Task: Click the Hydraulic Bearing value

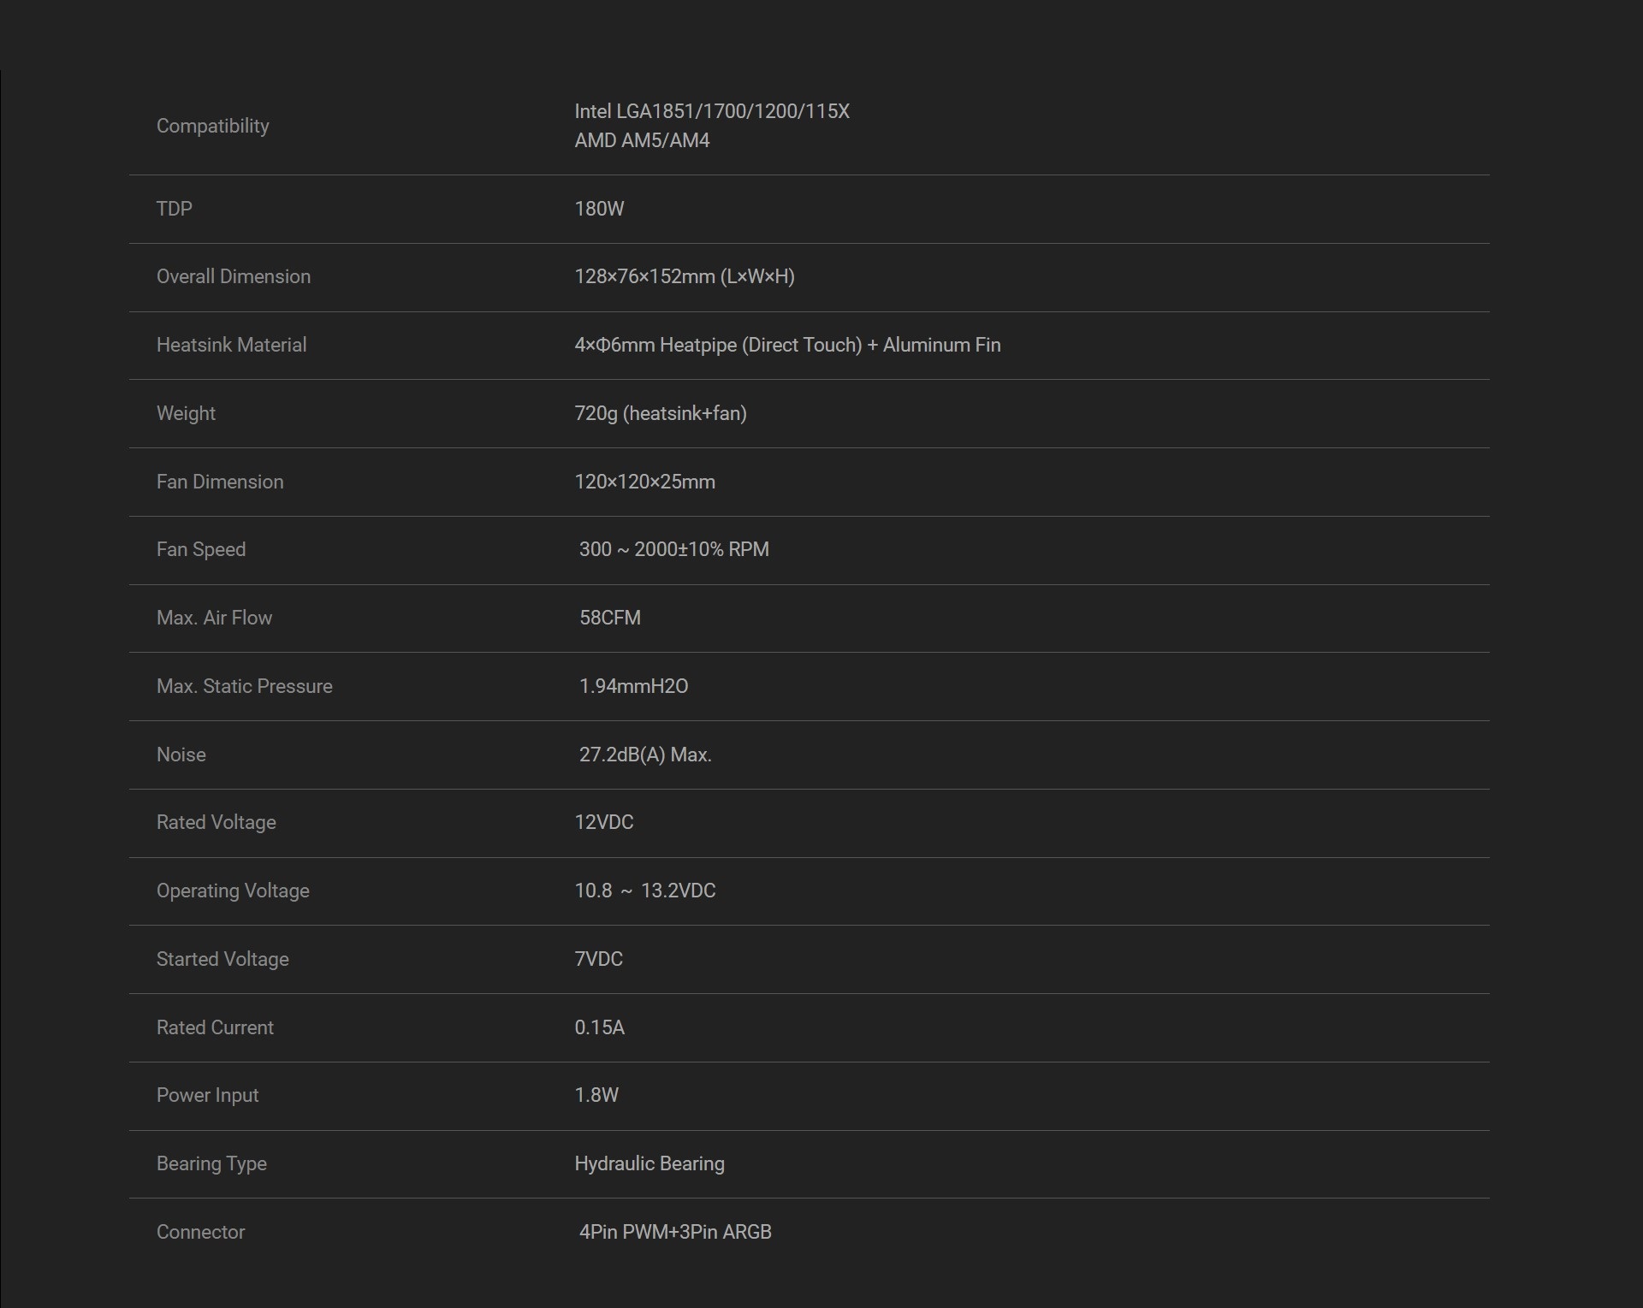Action: pyautogui.click(x=649, y=1163)
